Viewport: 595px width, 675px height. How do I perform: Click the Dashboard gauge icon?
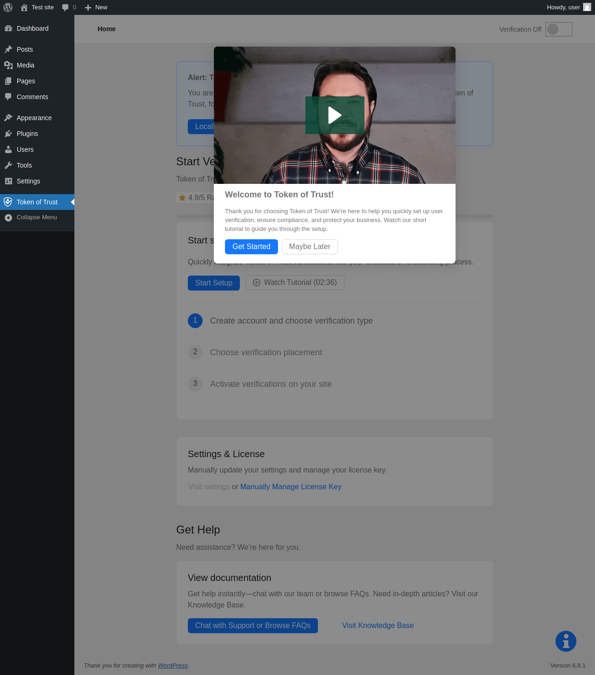pyautogui.click(x=8, y=28)
